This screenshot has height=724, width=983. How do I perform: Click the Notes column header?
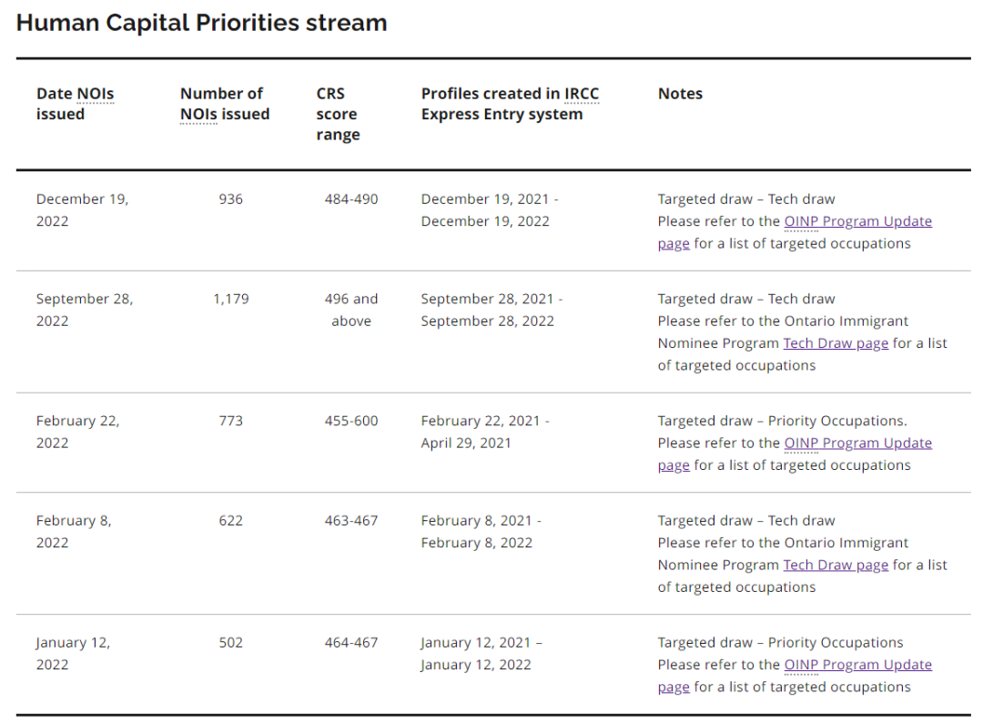[x=680, y=94]
